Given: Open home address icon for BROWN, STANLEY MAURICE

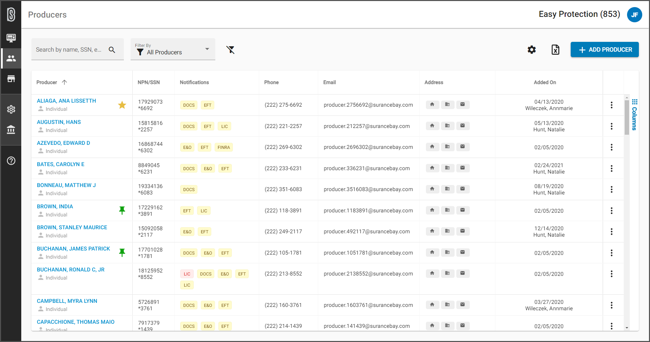Looking at the screenshot, I should pos(432,231).
